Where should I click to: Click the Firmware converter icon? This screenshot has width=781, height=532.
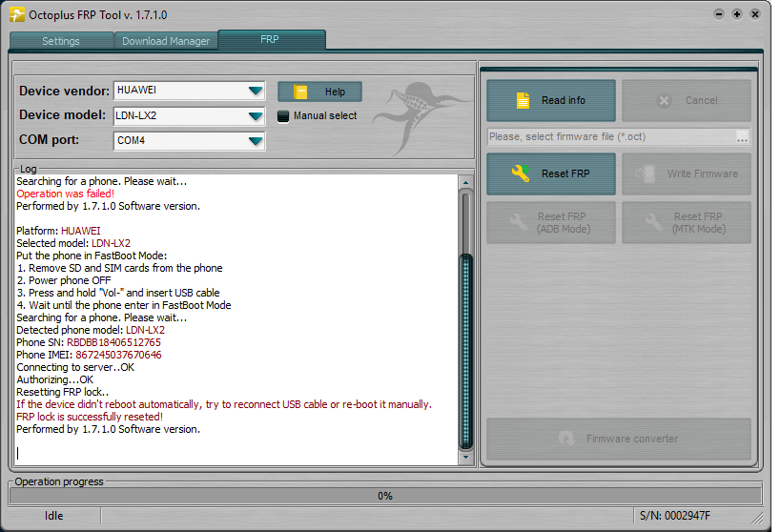click(x=566, y=439)
